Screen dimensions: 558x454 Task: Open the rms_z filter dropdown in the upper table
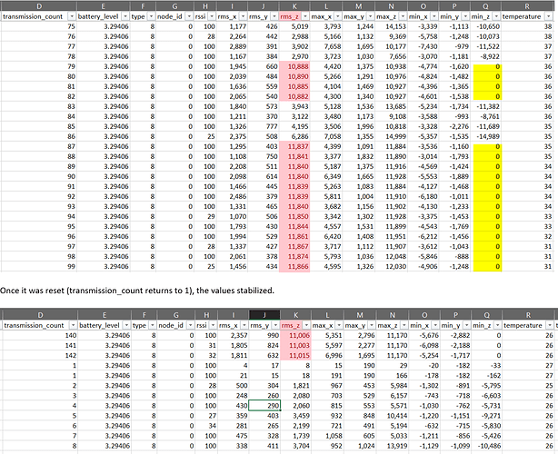[x=305, y=16]
